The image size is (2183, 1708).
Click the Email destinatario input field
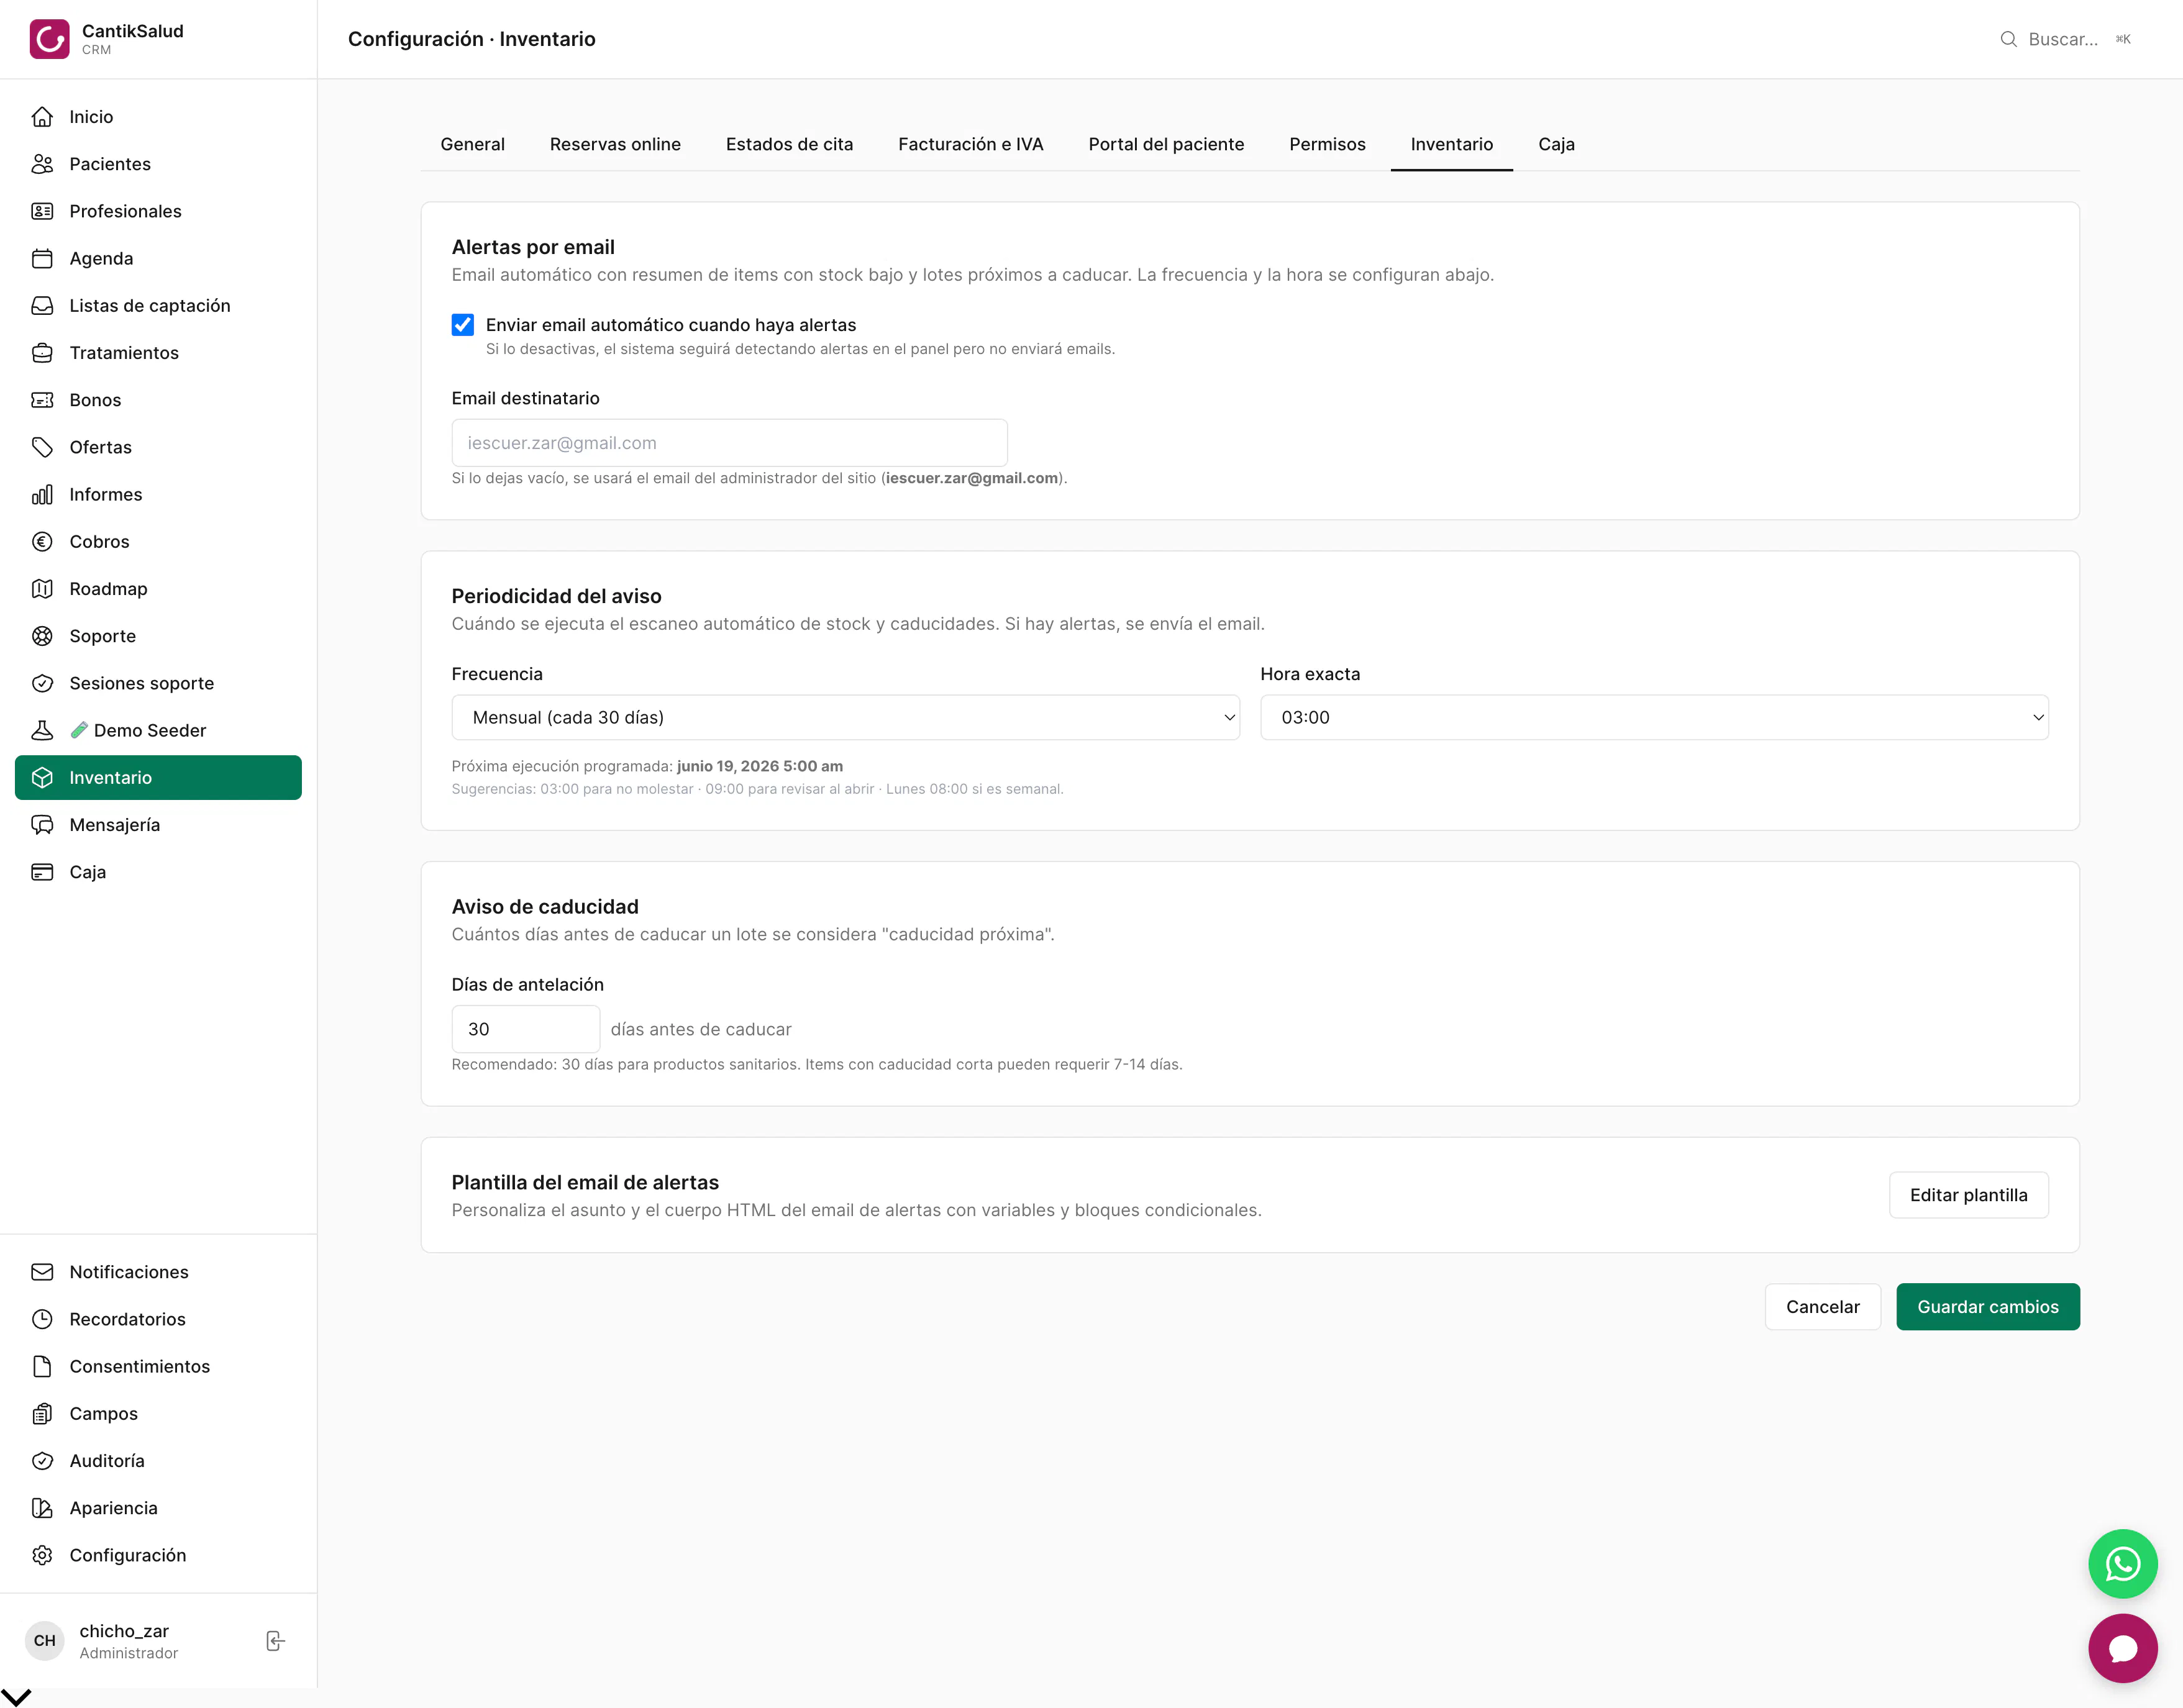(729, 443)
